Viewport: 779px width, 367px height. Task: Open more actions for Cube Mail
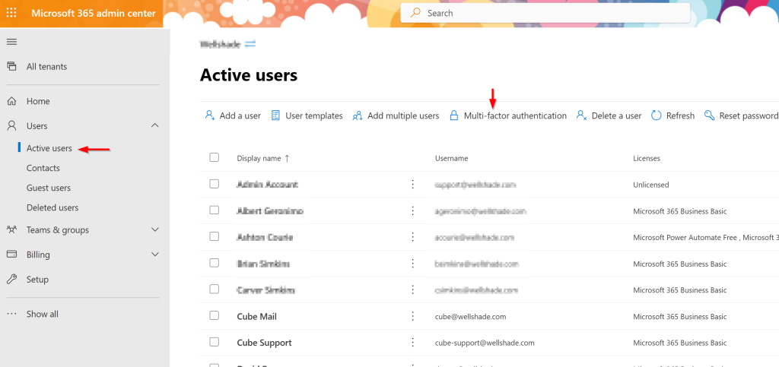[x=412, y=316]
